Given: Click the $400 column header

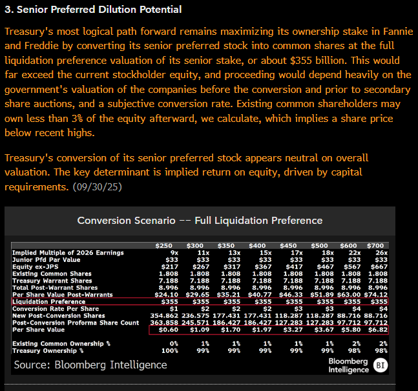Looking at the screenshot, I should [x=257, y=246].
